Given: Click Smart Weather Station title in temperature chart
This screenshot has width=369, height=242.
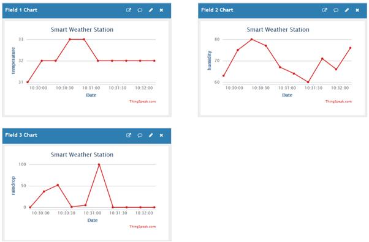Looking at the screenshot, I should click(82, 29).
